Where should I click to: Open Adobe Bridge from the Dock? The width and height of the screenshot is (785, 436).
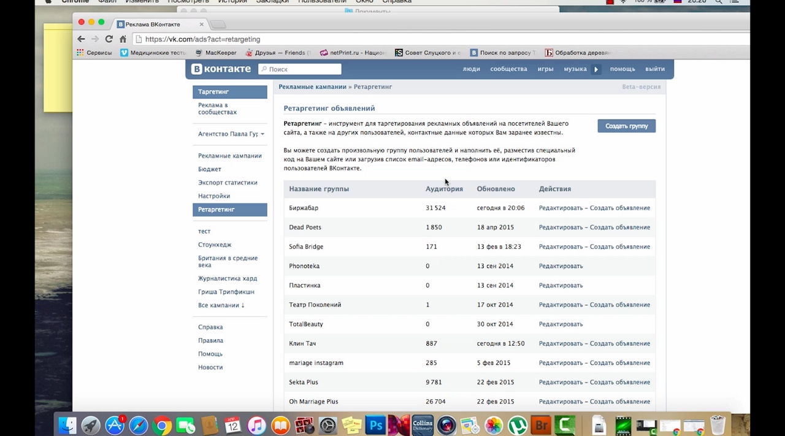(x=541, y=425)
